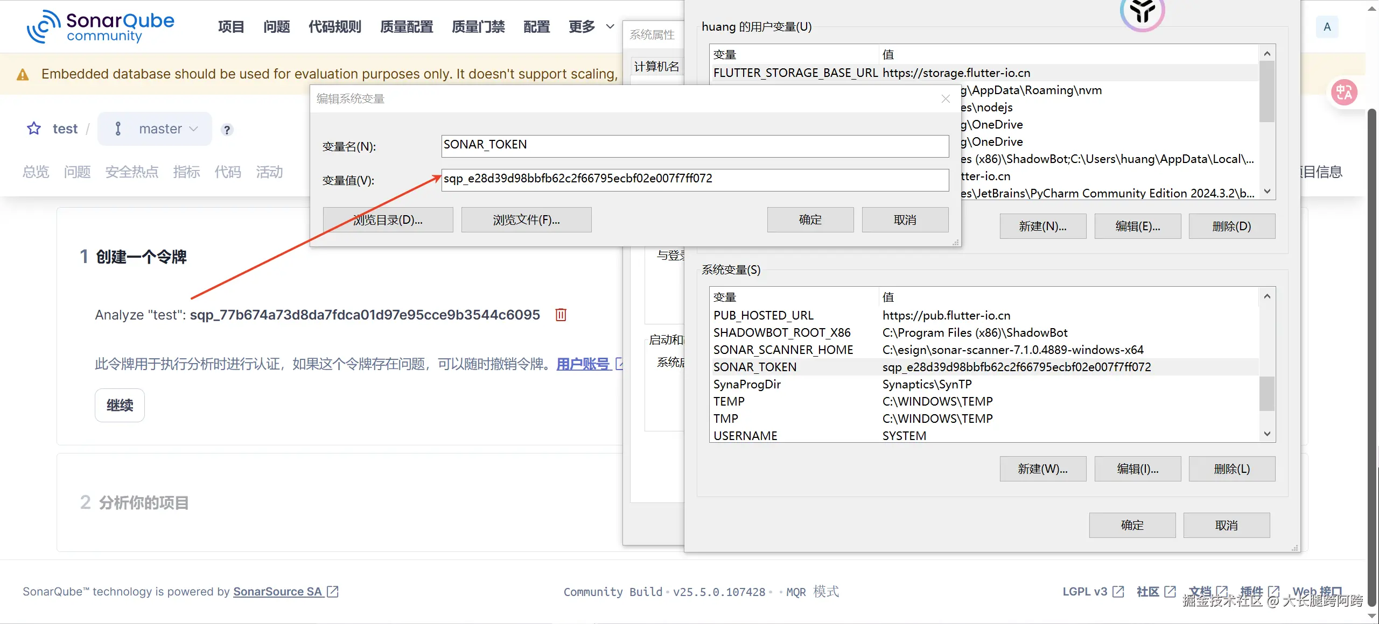Click the 继续 button
Viewport: 1379px width, 624px height.
[x=120, y=405]
